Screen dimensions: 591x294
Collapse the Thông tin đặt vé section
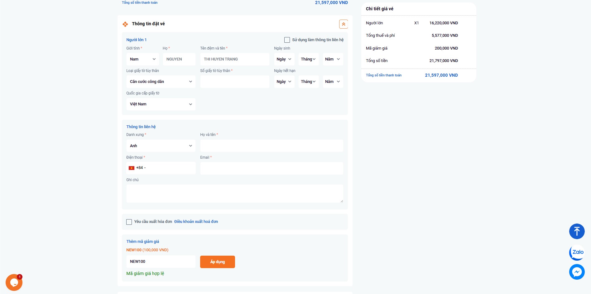tap(343, 24)
